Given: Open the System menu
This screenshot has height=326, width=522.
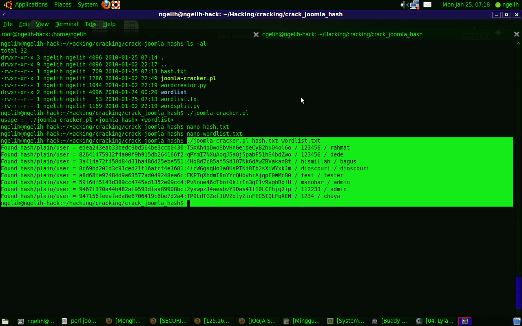Looking at the screenshot, I should pyautogui.click(x=88, y=4).
